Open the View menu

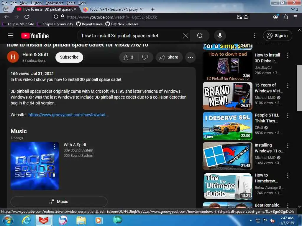coord(24,3)
